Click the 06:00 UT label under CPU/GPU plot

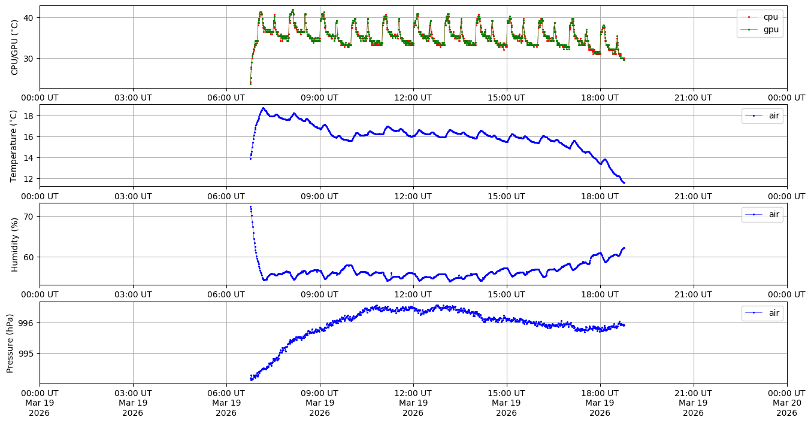226,98
